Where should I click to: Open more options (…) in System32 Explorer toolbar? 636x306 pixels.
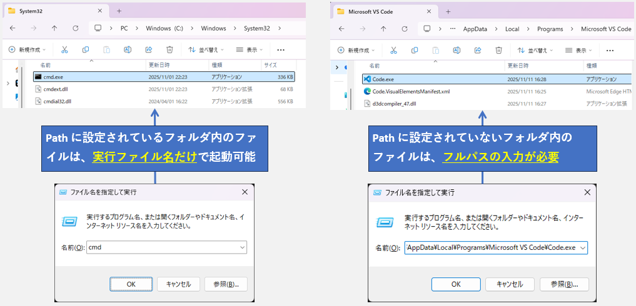coord(281,50)
